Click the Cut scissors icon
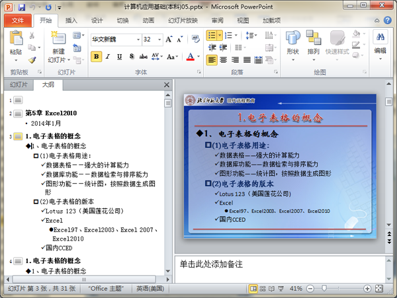The image size is (397, 298). [32, 36]
